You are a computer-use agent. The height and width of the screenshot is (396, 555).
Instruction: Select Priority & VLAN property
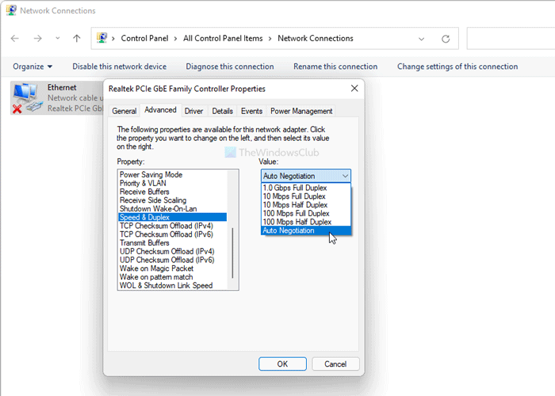(172, 183)
